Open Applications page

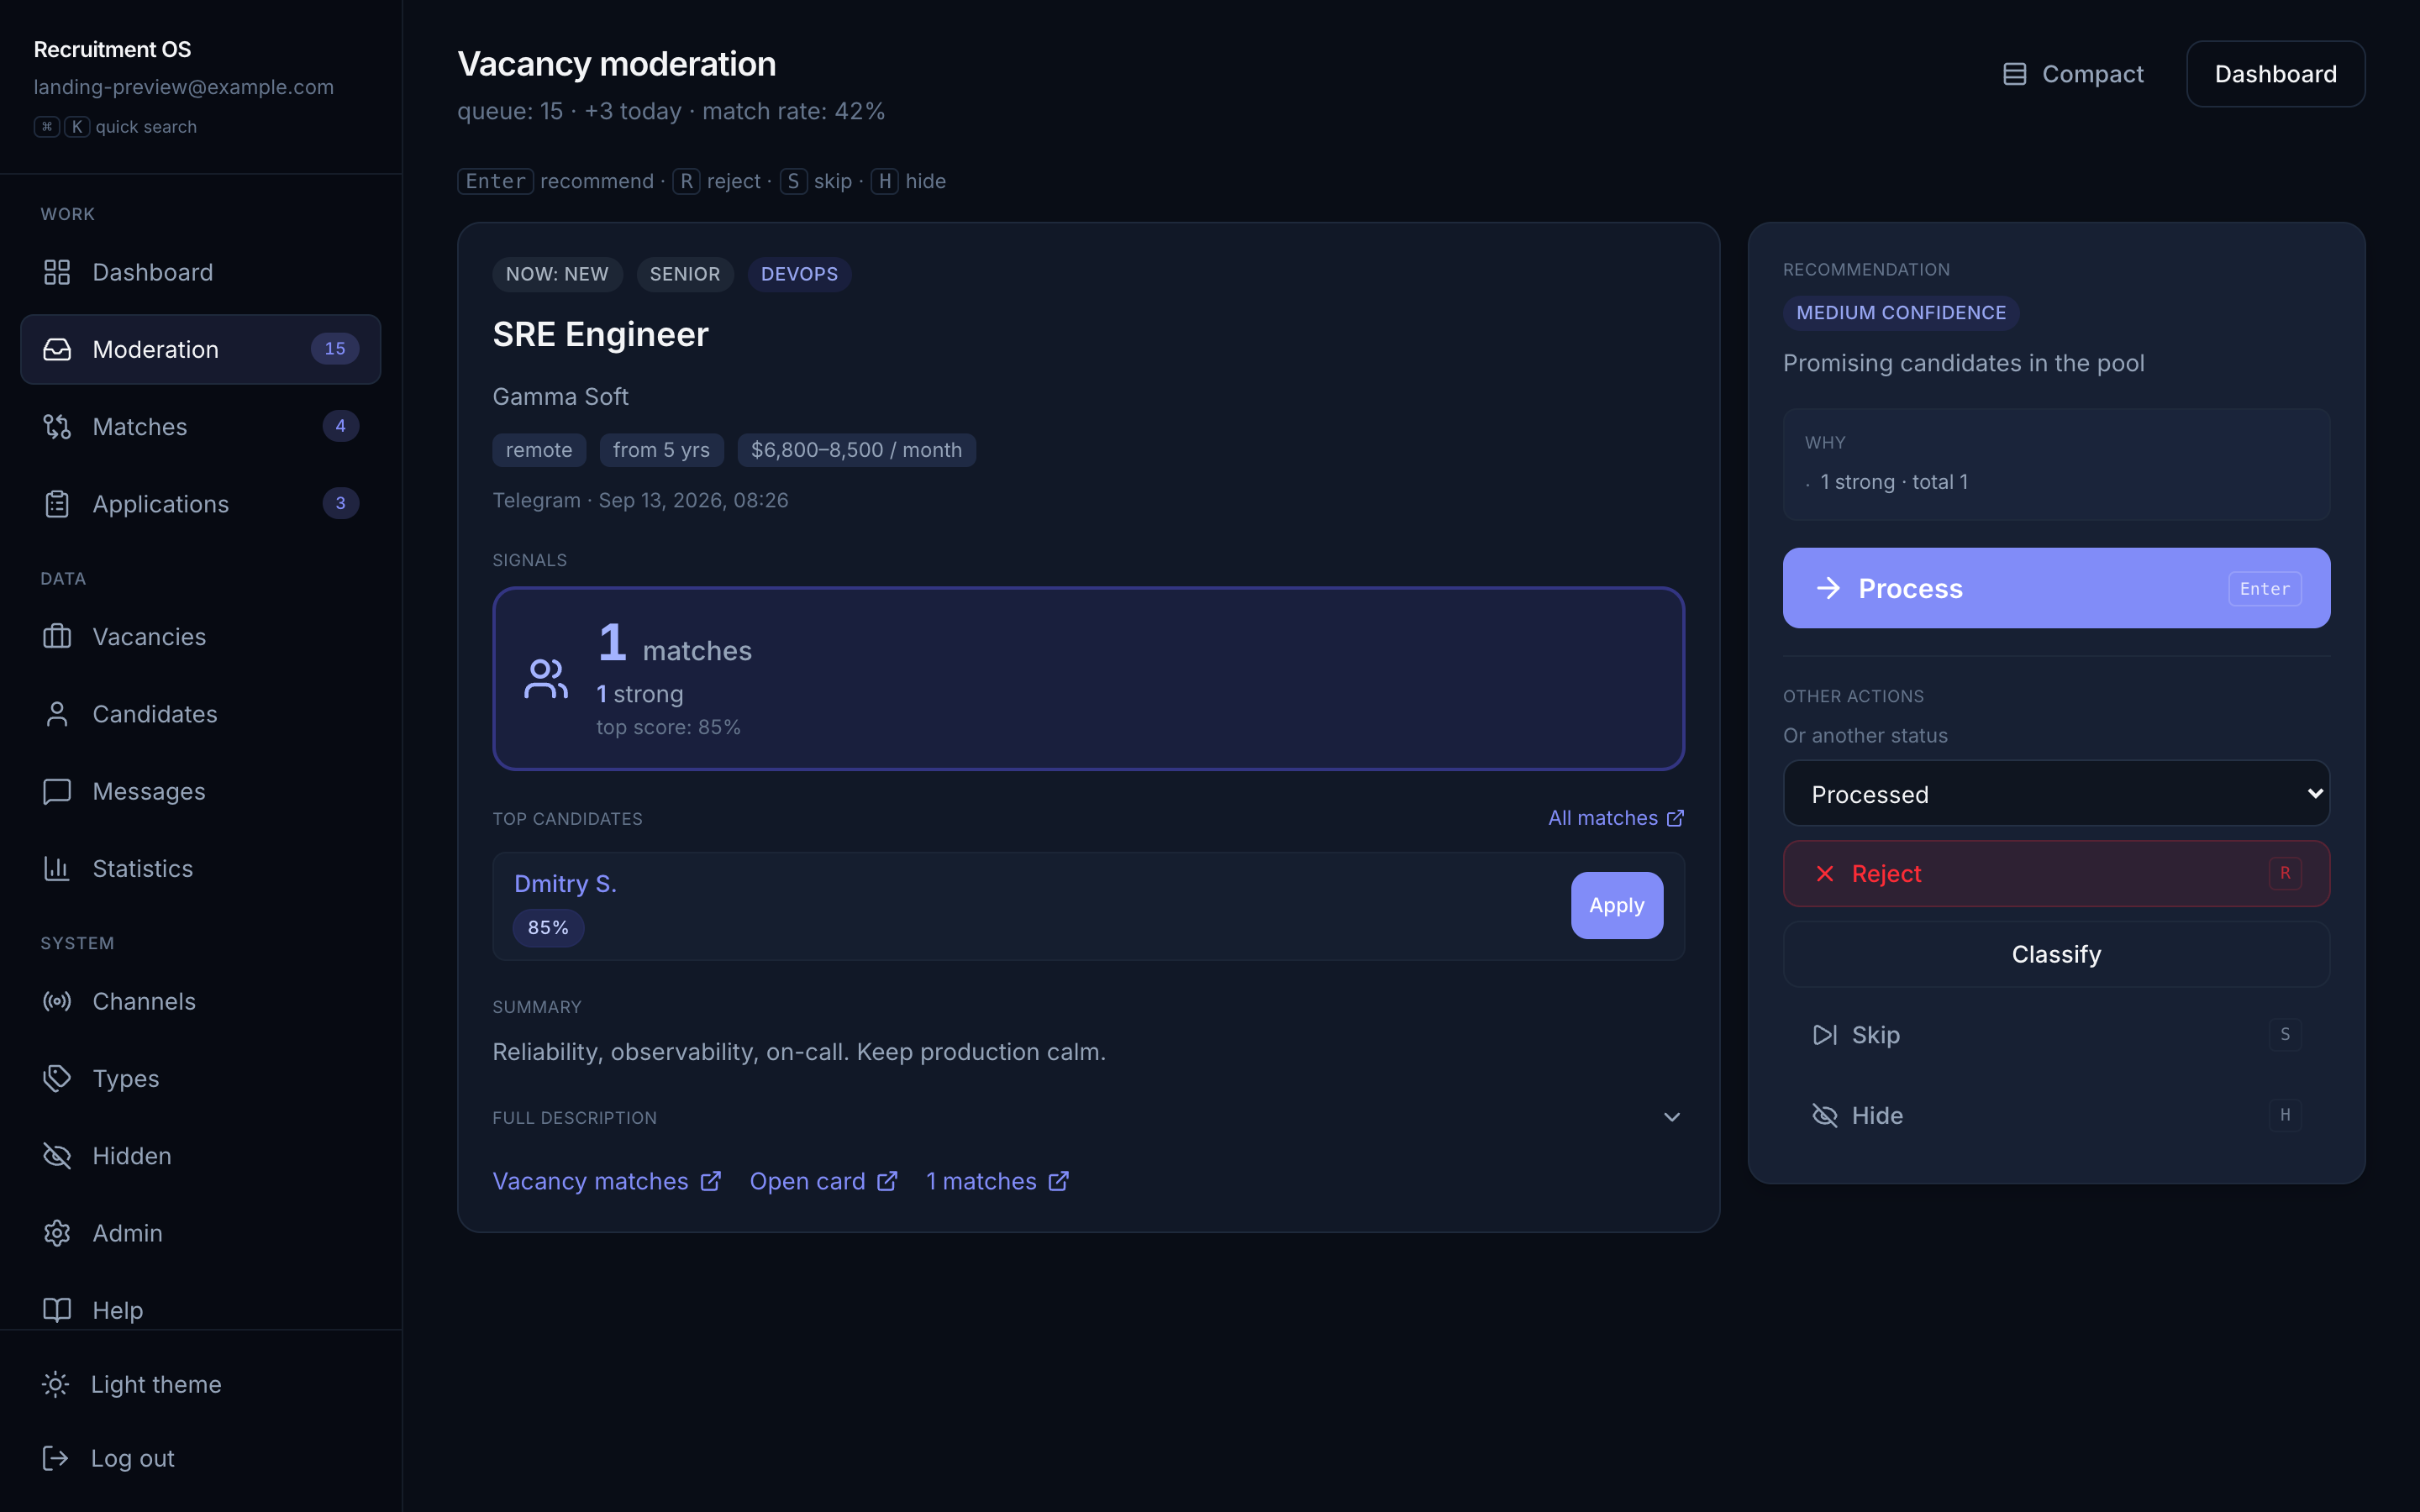(200, 504)
